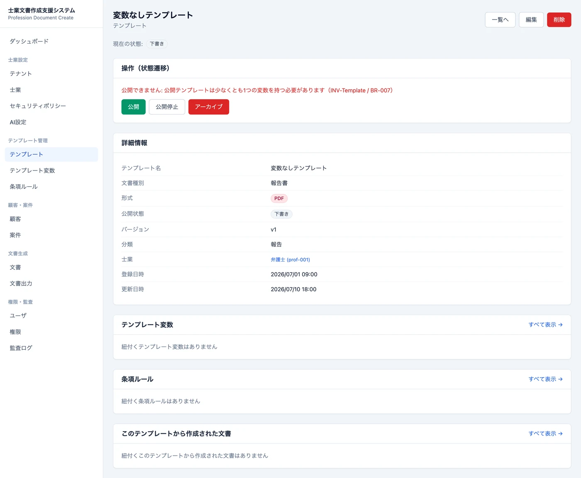Click the 公開停止 button
Image resolution: width=581 pixels, height=478 pixels.
click(167, 107)
